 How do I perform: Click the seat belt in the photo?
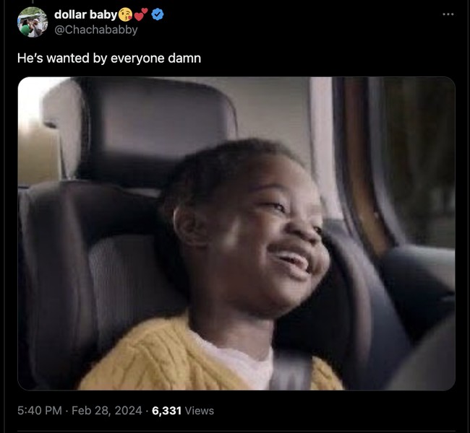[x=291, y=372]
